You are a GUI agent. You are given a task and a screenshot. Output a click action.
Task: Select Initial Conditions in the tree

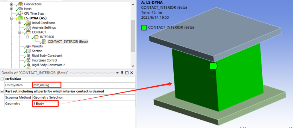[x=44, y=23]
